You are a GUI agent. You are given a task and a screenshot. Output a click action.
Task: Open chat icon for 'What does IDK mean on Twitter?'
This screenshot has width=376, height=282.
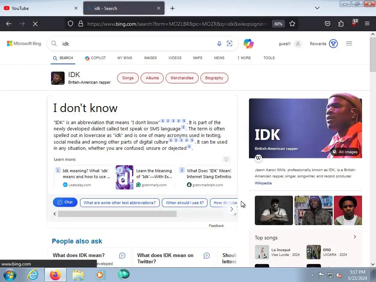coord(207,256)
